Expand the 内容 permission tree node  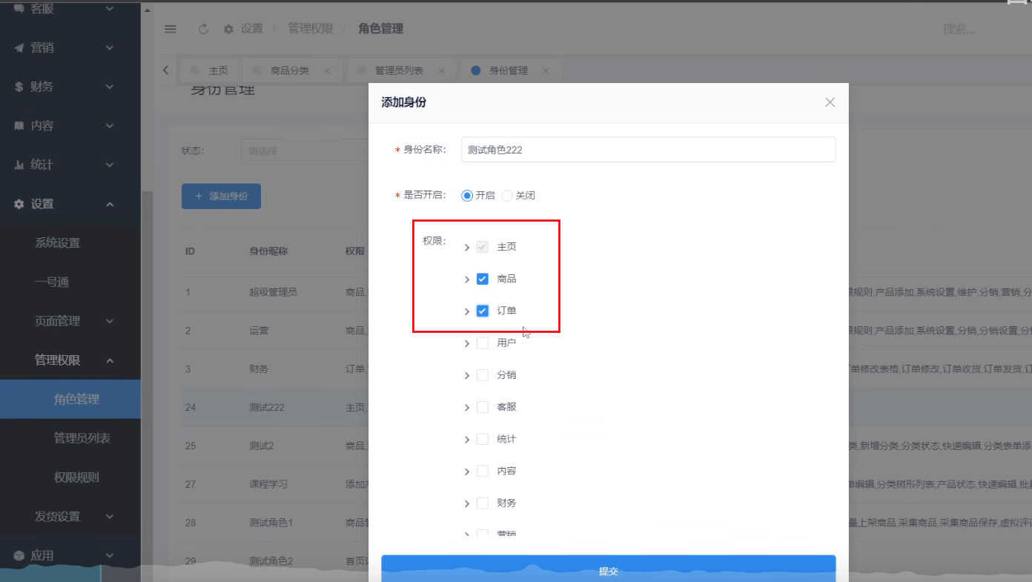(x=467, y=472)
